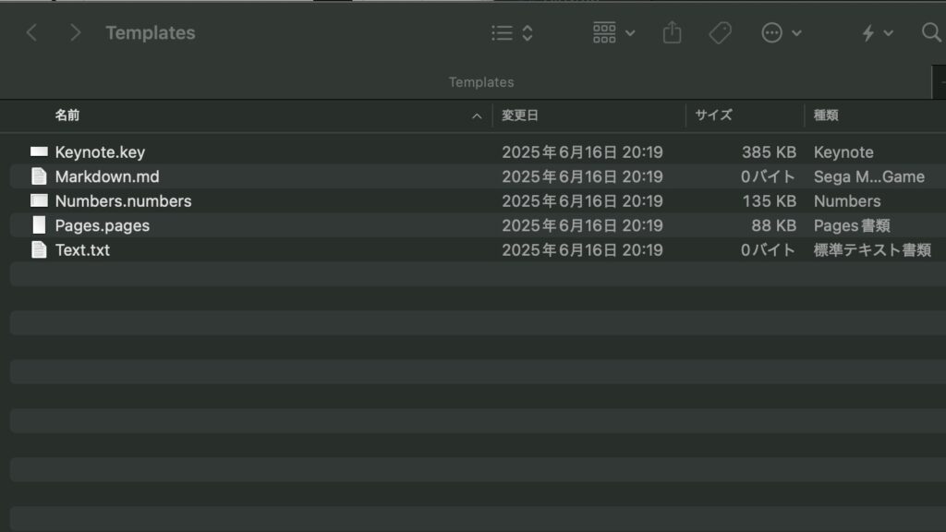946x532 pixels.
Task: Open the list view switcher
Action: tap(512, 32)
